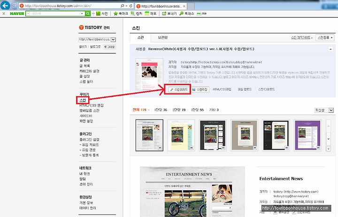Switch to the 보관함 tab

tap(162, 37)
